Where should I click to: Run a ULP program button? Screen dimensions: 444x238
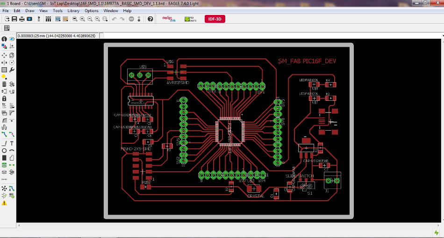pos(65,19)
